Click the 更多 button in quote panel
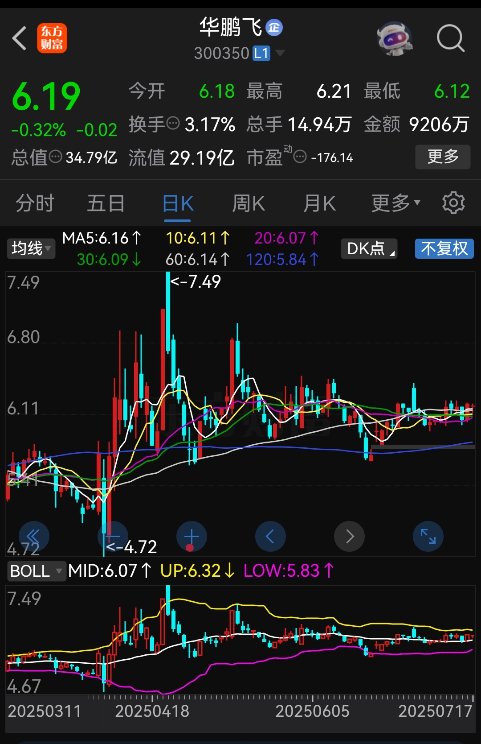This screenshot has width=481, height=744. click(443, 157)
